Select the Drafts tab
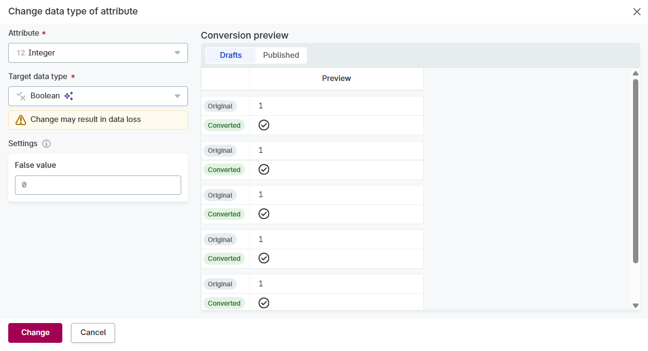This screenshot has height=351, width=648. tap(230, 55)
